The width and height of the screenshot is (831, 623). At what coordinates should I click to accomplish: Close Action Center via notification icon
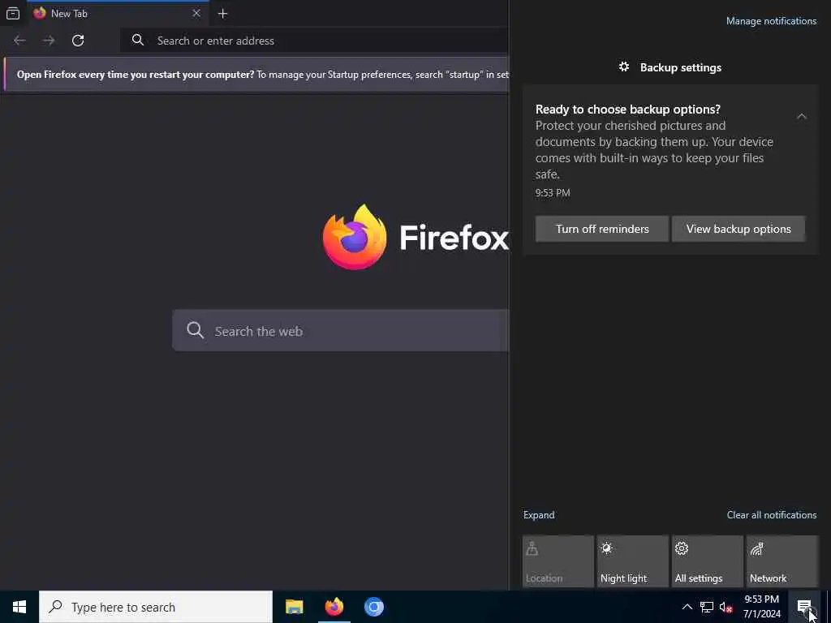click(804, 607)
